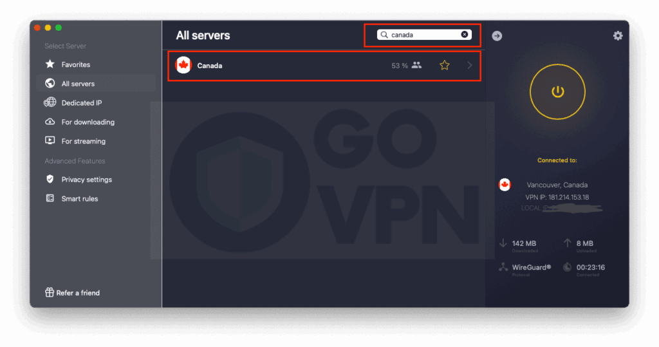
Task: Select All servers in the sidebar
Action: coord(78,84)
